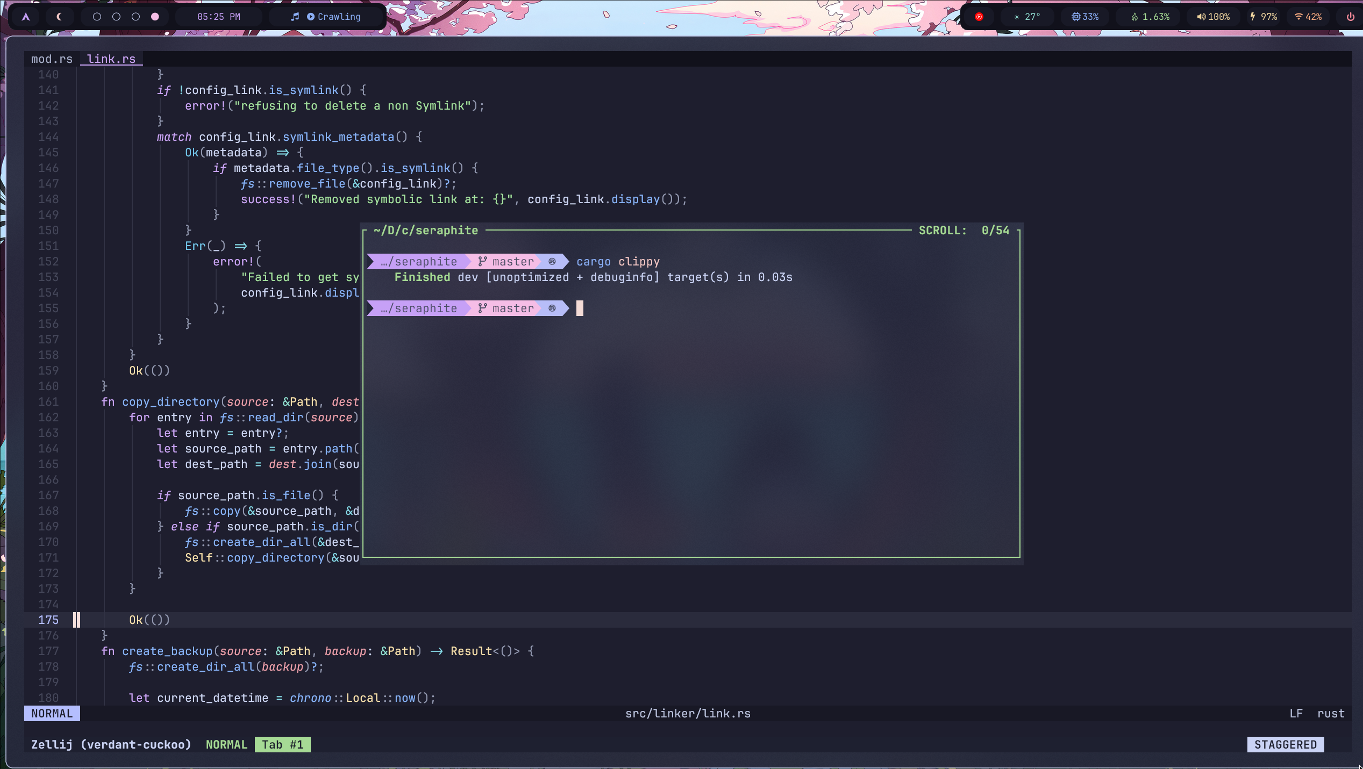Click the CPU 33% usage indicator
The width and height of the screenshot is (1363, 769).
(1085, 17)
